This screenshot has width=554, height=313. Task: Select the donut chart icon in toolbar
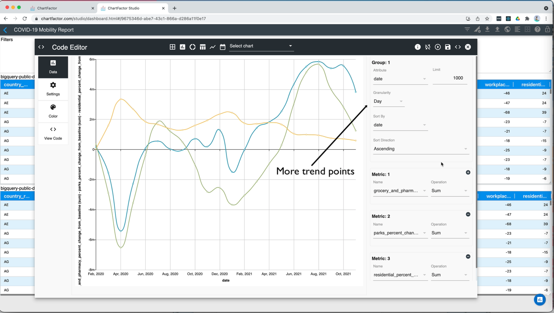pos(193,47)
